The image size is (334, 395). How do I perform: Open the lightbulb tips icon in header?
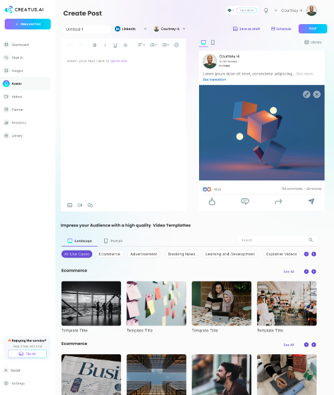click(x=266, y=10)
